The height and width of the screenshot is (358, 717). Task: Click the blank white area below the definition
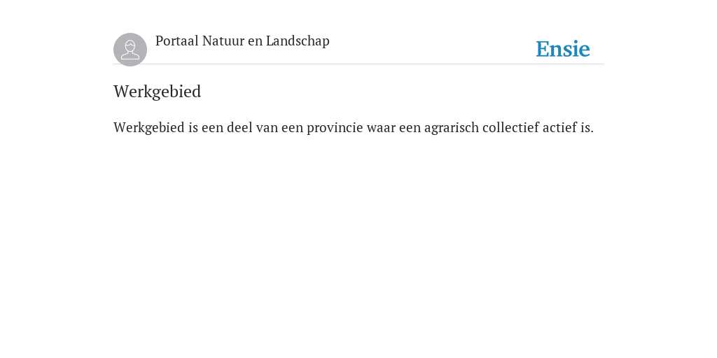pos(358,247)
